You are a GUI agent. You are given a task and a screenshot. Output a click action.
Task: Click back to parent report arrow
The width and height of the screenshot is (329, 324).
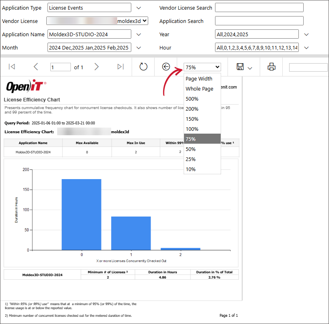point(166,67)
